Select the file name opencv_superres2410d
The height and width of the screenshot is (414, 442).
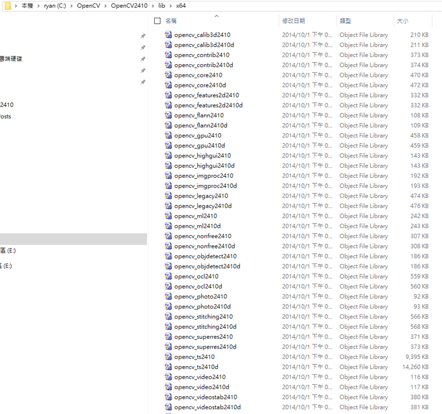click(205, 347)
